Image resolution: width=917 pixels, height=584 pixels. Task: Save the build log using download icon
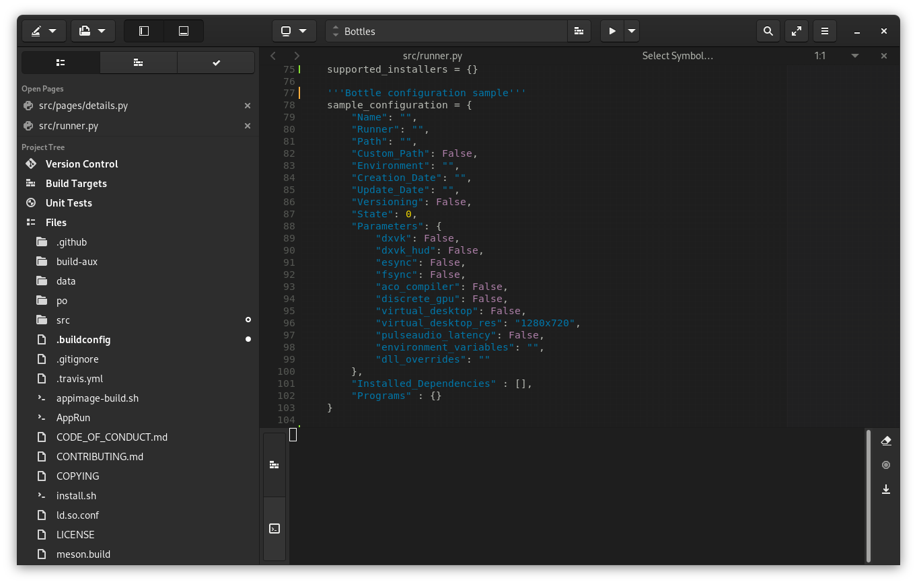pyautogui.click(x=886, y=489)
